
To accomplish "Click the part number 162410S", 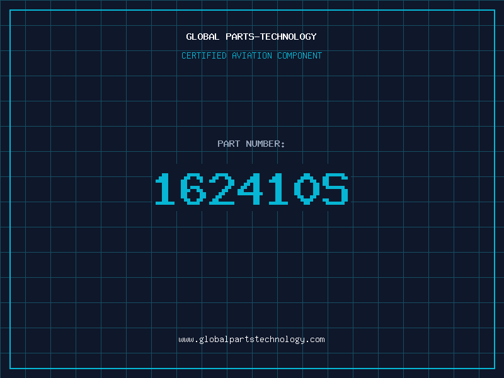I will [251, 188].
